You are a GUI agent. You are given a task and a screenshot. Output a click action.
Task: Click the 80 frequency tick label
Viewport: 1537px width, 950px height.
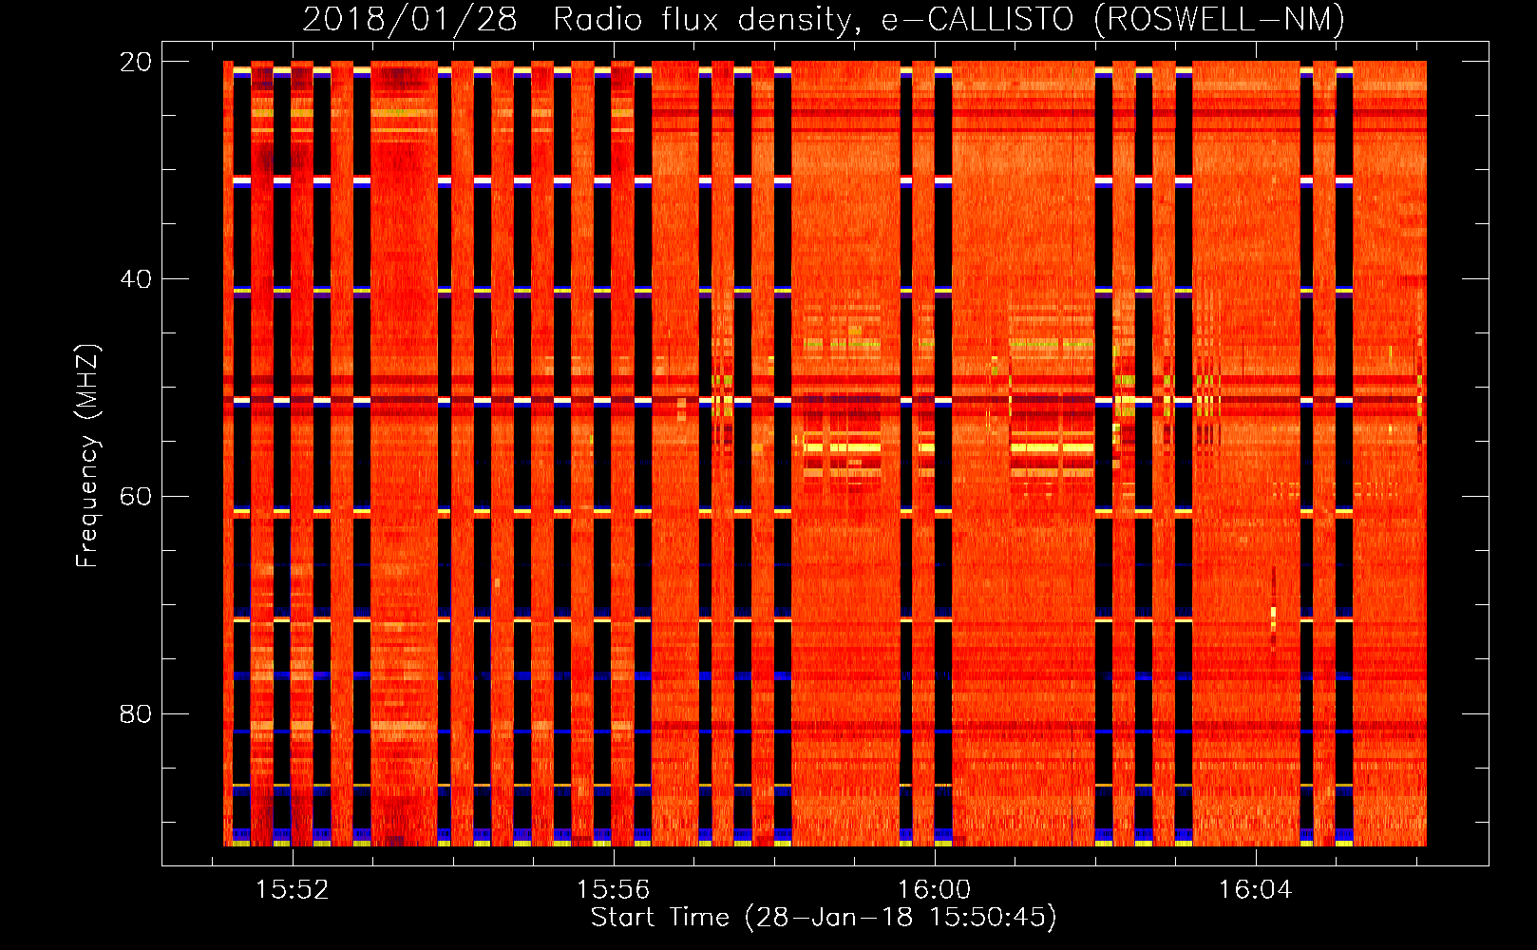(x=136, y=713)
